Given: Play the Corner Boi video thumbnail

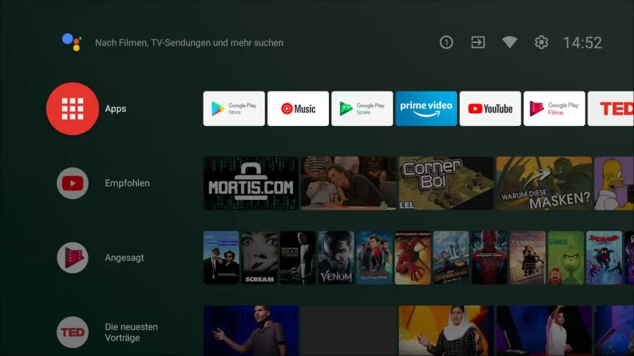Looking at the screenshot, I should (447, 183).
